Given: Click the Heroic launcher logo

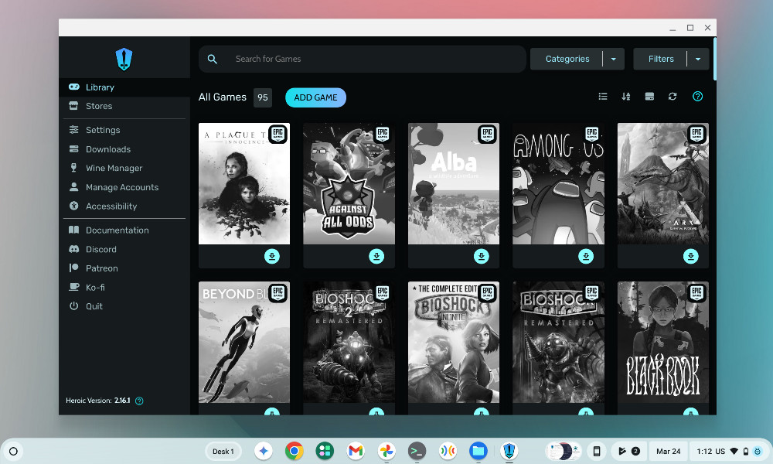Looking at the screenshot, I should (x=124, y=60).
